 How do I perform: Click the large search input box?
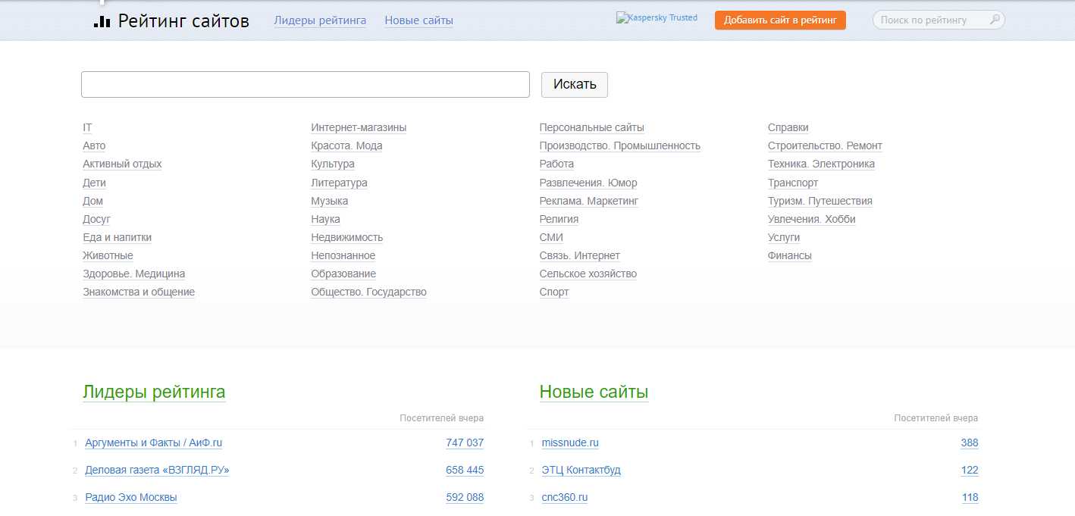pyautogui.click(x=305, y=84)
